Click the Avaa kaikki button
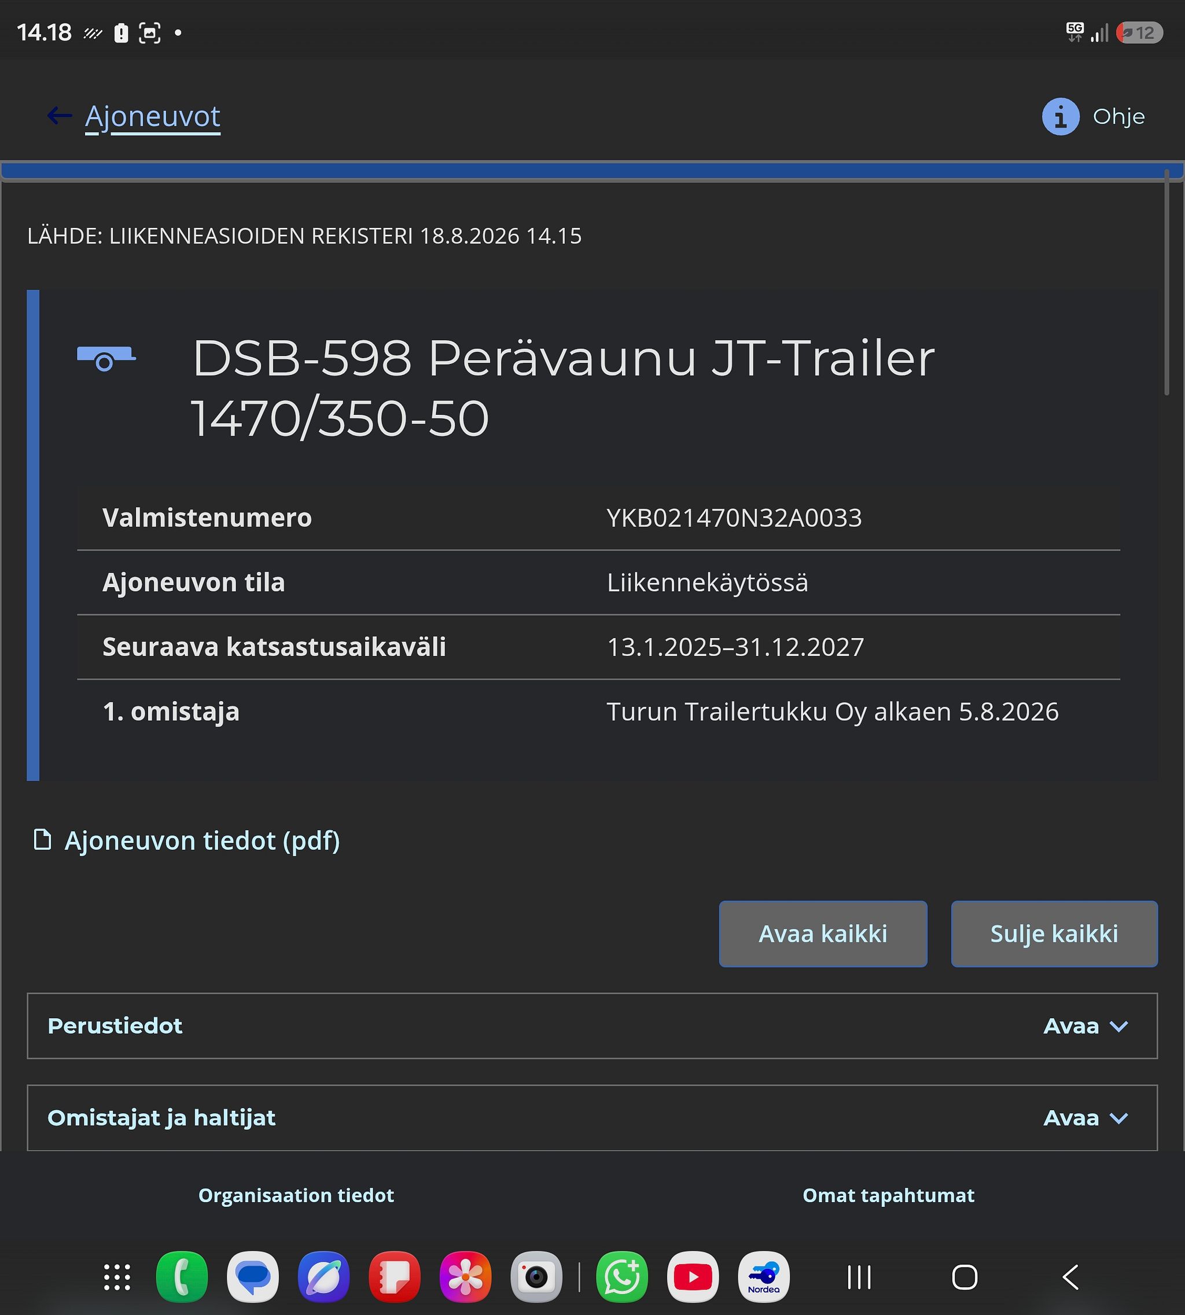Screen dimensions: 1185x1315 point(823,934)
